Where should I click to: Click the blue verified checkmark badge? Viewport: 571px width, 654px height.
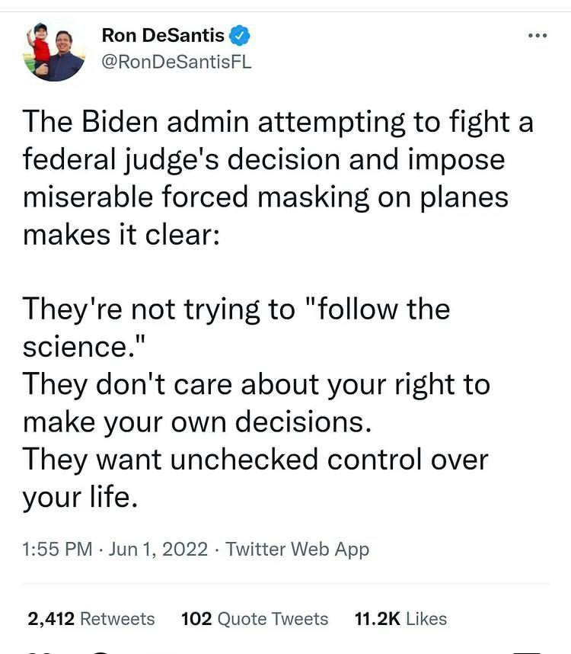[x=239, y=35]
